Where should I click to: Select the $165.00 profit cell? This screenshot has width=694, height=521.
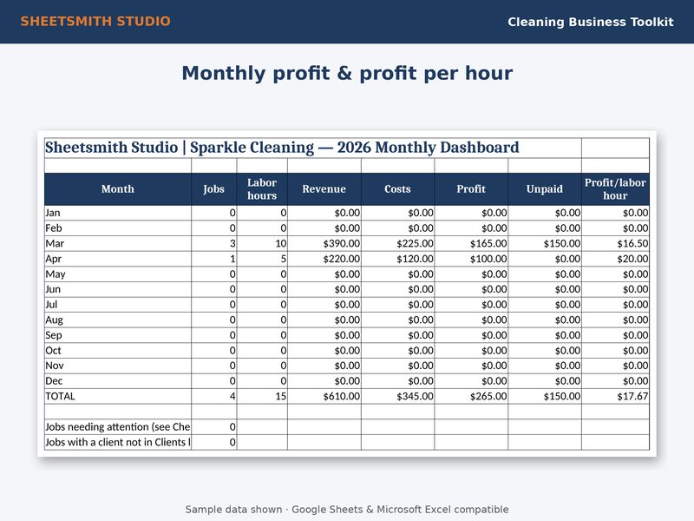pos(471,243)
